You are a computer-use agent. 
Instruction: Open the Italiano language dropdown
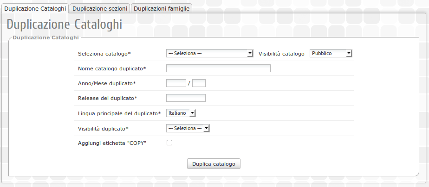pyautogui.click(x=181, y=113)
